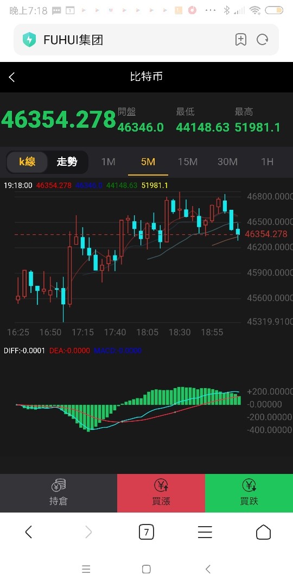Navigate back with browser back chevron

[29, 532]
